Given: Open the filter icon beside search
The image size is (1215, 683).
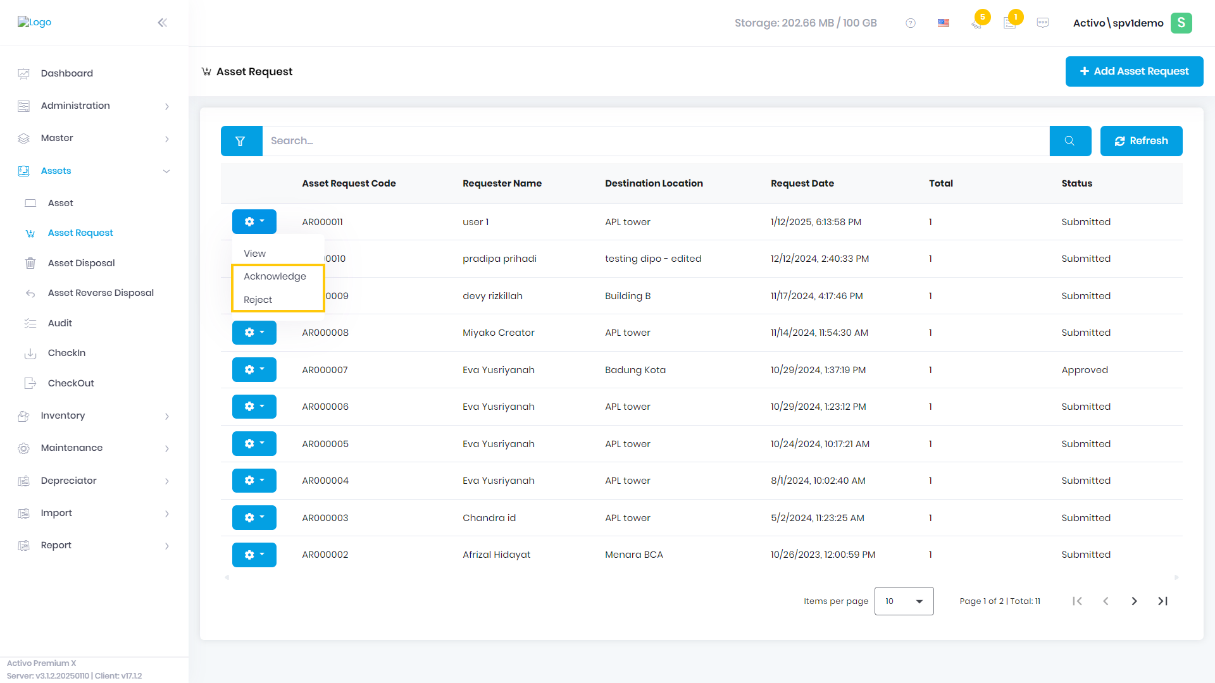Looking at the screenshot, I should (x=241, y=141).
